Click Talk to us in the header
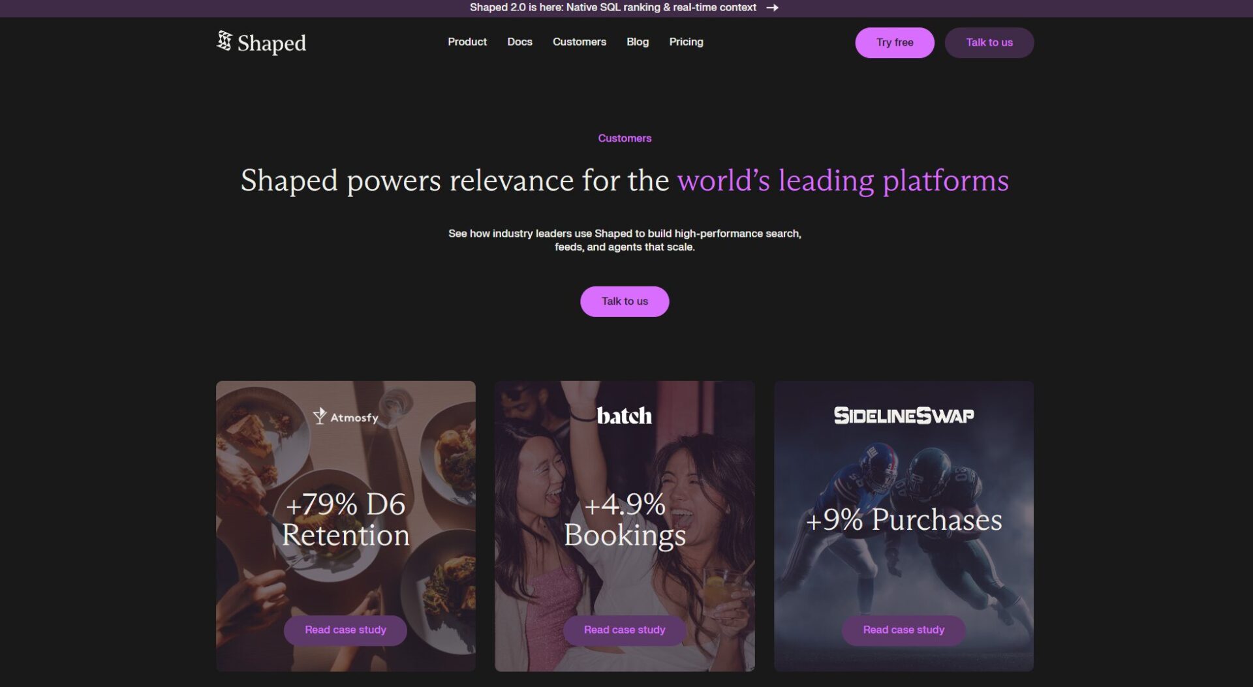The image size is (1253, 687). tap(989, 42)
